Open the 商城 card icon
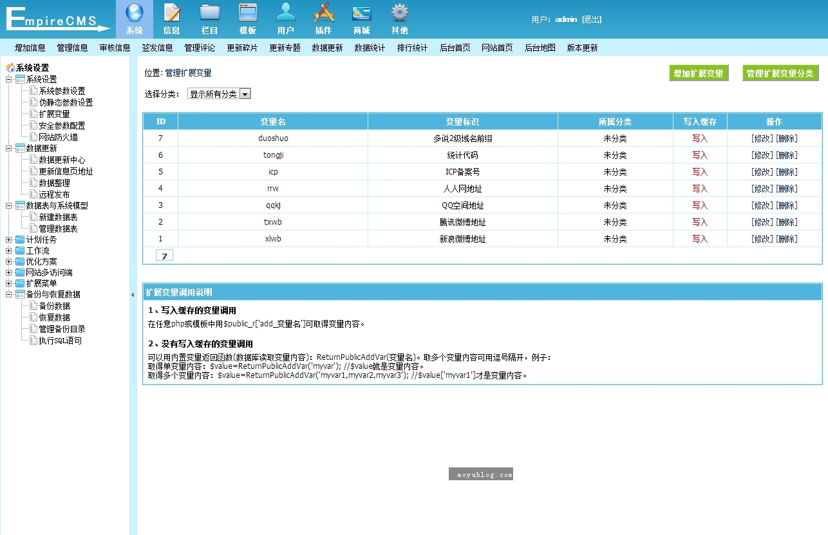 coord(362,13)
